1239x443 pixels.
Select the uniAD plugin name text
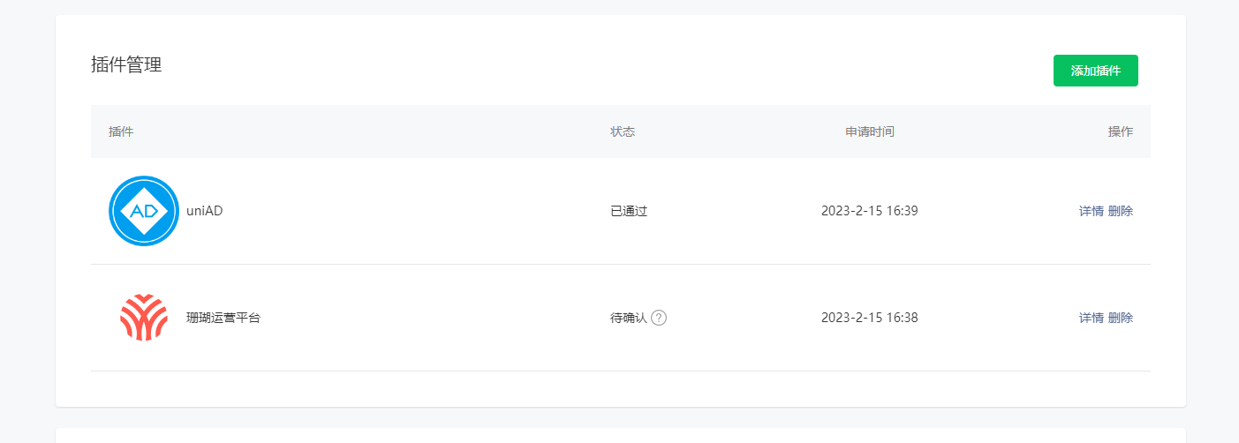(x=204, y=211)
